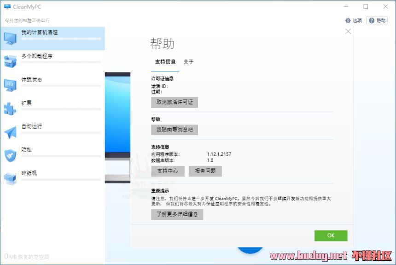Click the Multi Uninstaller box icon
Image resolution: width=396 pixels, height=265 pixels.
pyautogui.click(x=10, y=61)
